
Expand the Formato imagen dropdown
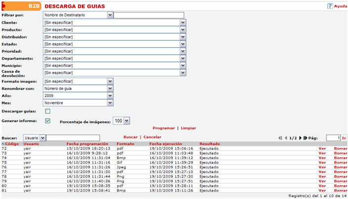point(110,81)
